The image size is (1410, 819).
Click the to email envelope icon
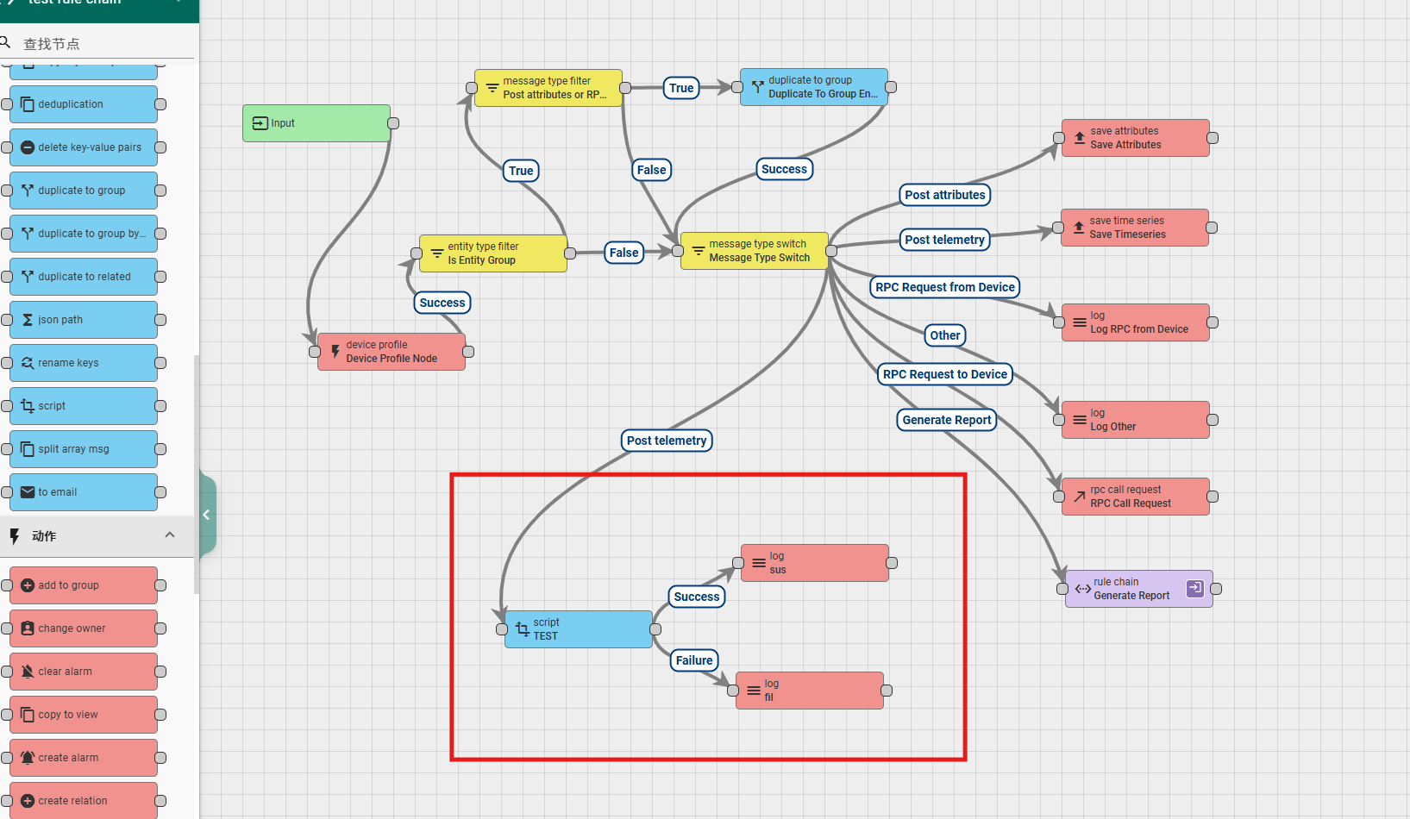pyautogui.click(x=28, y=492)
